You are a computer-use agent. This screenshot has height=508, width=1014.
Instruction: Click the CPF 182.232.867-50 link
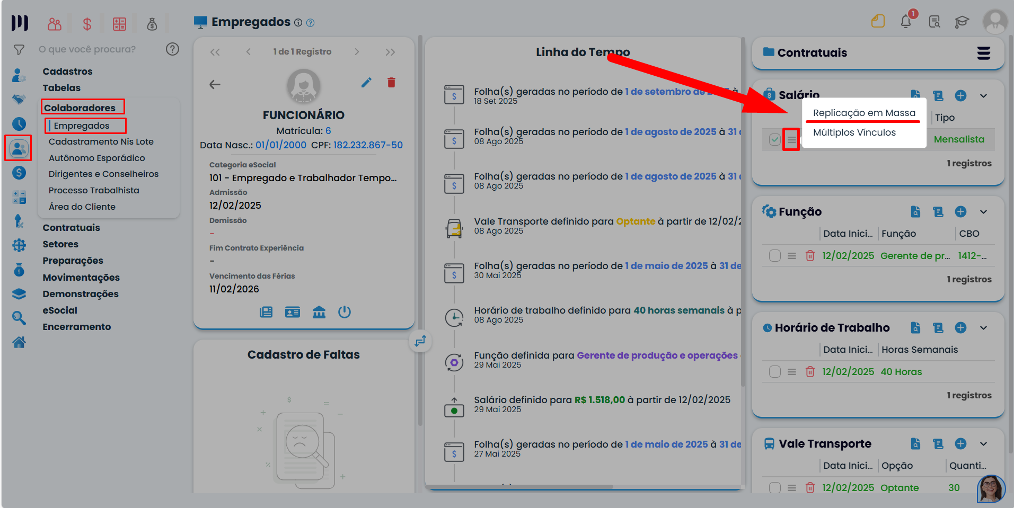(368, 145)
